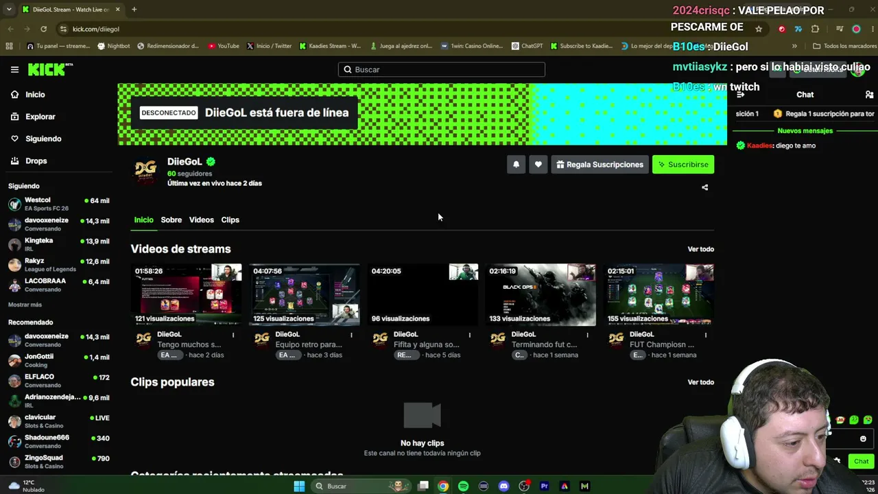Image resolution: width=878 pixels, height=494 pixels.
Task: Open the 02:15:01 stream video thumbnail
Action: [659, 294]
